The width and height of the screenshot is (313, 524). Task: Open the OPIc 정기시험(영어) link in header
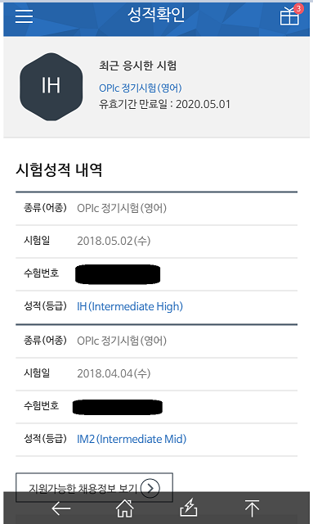(141, 88)
